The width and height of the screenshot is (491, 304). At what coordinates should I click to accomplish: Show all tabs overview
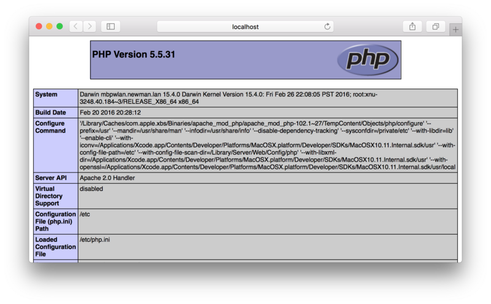pos(436,26)
